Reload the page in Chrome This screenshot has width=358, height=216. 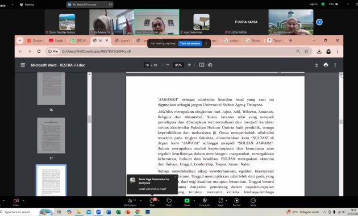[39, 51]
